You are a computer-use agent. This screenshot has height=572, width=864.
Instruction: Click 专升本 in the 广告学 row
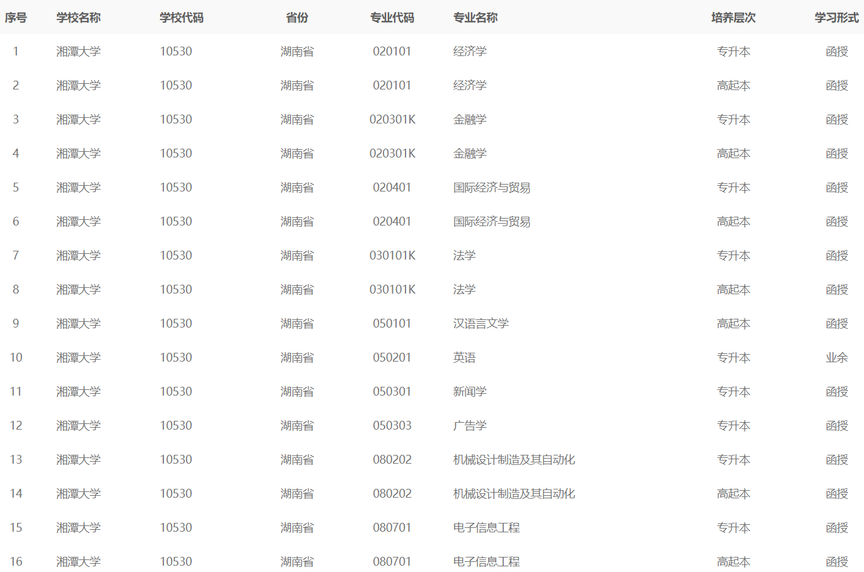click(x=733, y=426)
